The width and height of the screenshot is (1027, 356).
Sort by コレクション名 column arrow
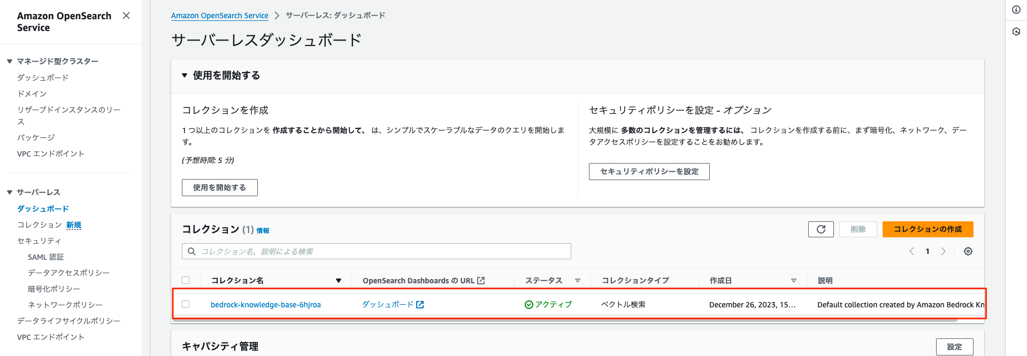pyautogui.click(x=339, y=281)
